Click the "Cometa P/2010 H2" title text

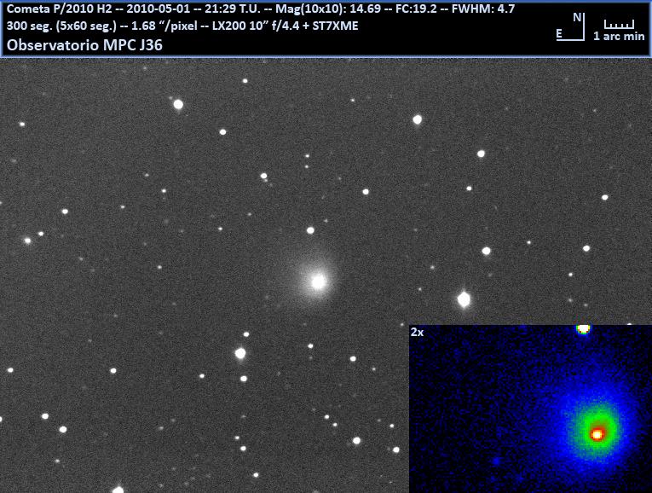pos(60,9)
